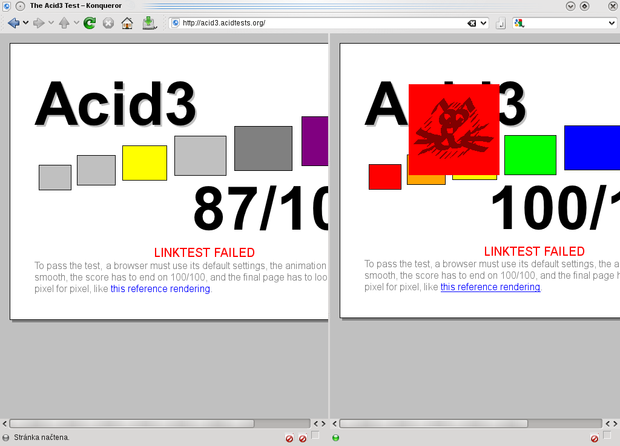This screenshot has width=620, height=446.
Task: Click the large red image over Acid3 title
Action: (454, 130)
